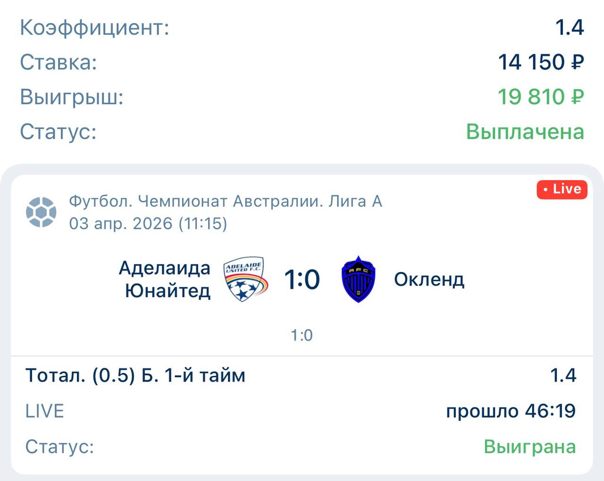Tap the Auckland FC shield logo

point(358,279)
